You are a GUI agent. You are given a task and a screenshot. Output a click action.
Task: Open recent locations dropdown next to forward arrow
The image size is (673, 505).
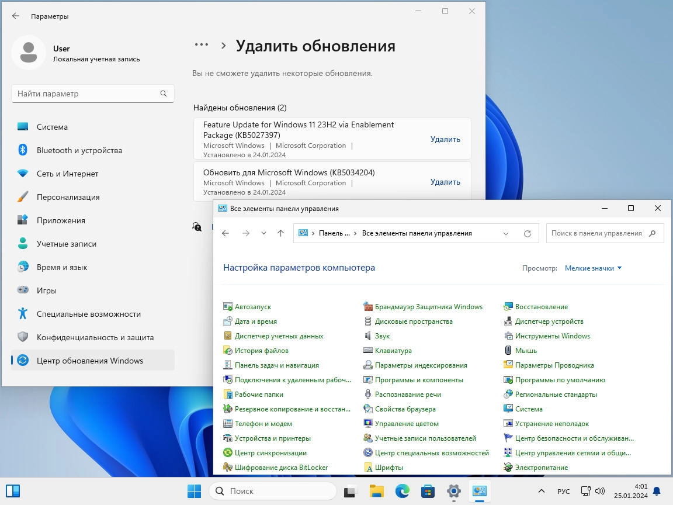point(263,233)
